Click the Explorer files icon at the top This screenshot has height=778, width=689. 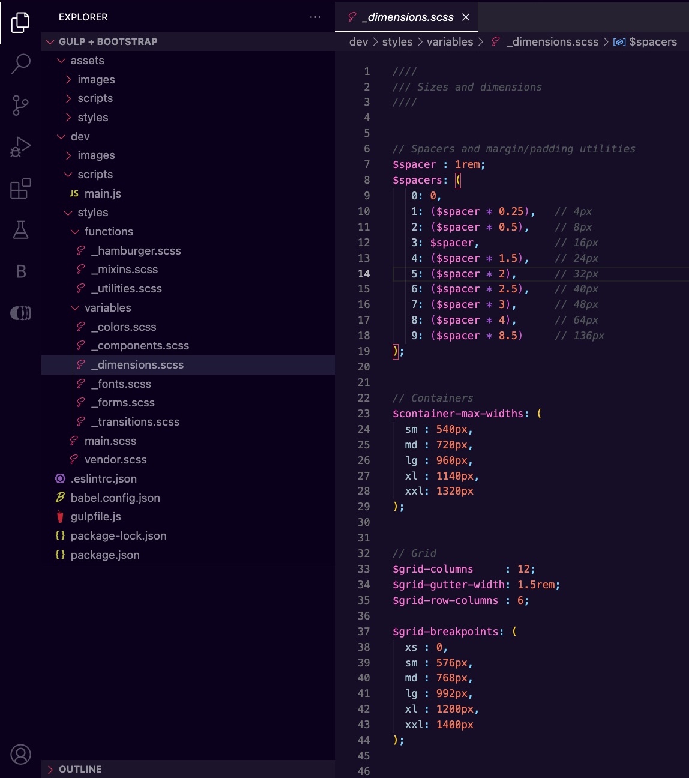click(x=20, y=22)
